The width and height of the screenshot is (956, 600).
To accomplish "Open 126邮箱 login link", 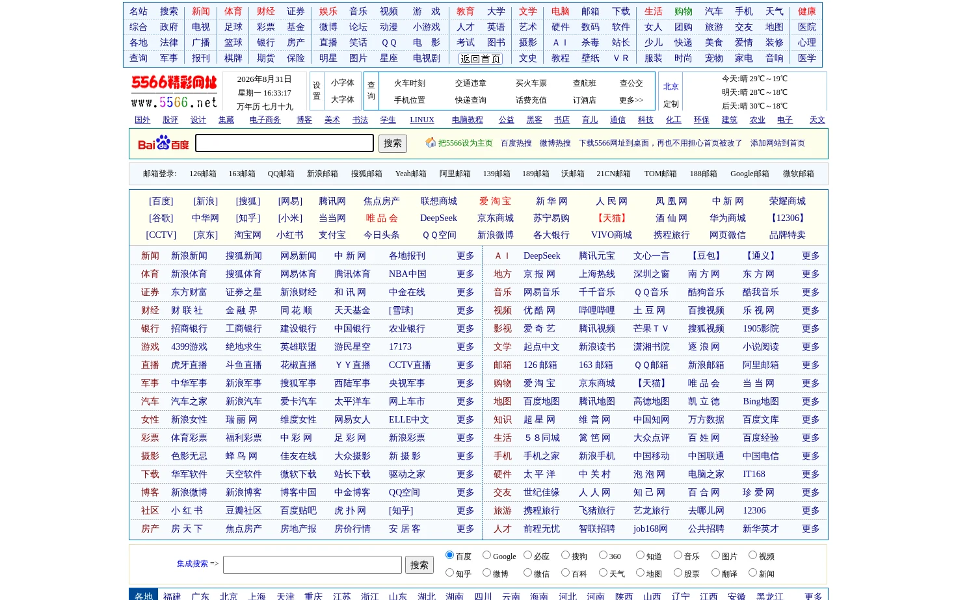I will pyautogui.click(x=203, y=174).
